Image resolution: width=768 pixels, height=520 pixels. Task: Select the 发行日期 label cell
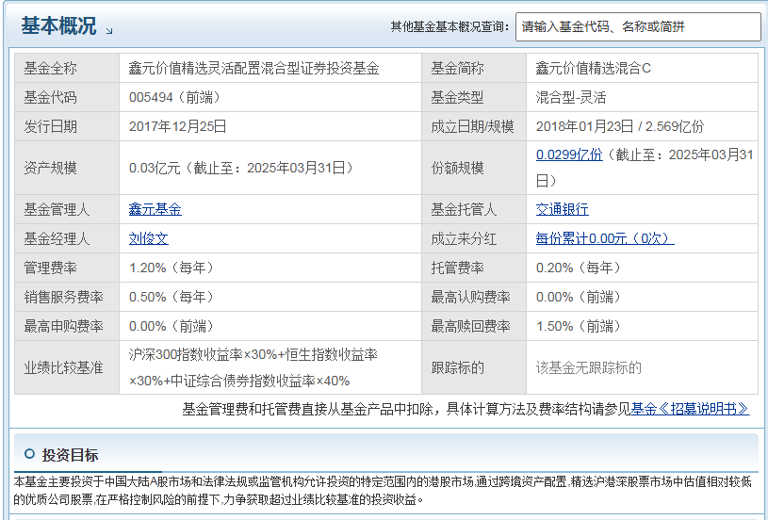point(67,127)
